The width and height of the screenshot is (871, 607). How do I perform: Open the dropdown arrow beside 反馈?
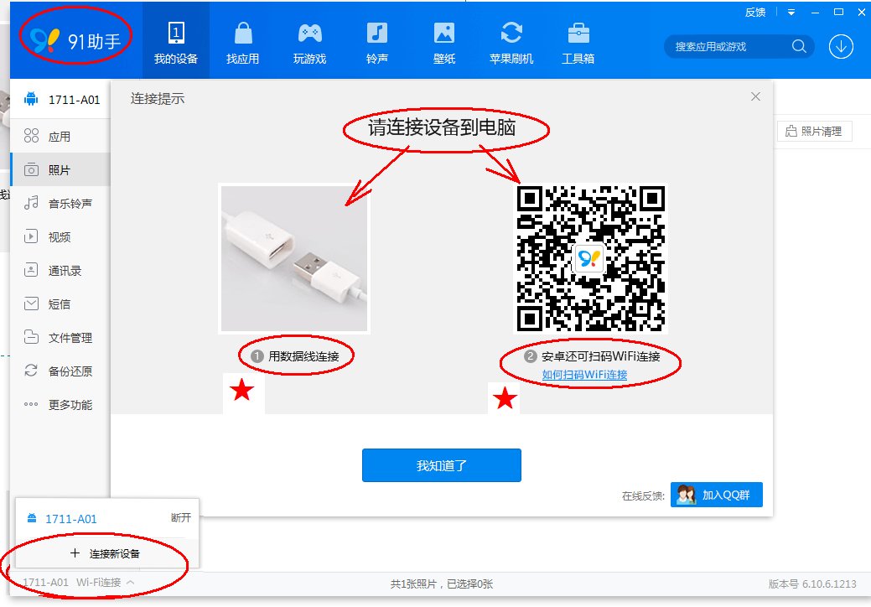[791, 12]
